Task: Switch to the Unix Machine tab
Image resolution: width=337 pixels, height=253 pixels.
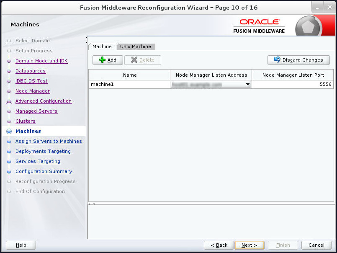Action: click(x=136, y=46)
